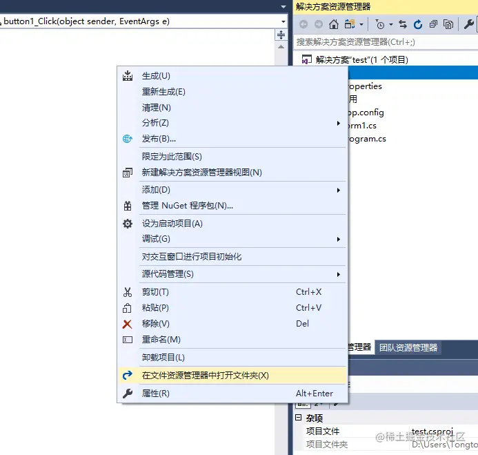Screen dimensions: 478x455
Task: Choose 清理(N) from the context menu
Action: tap(232, 108)
